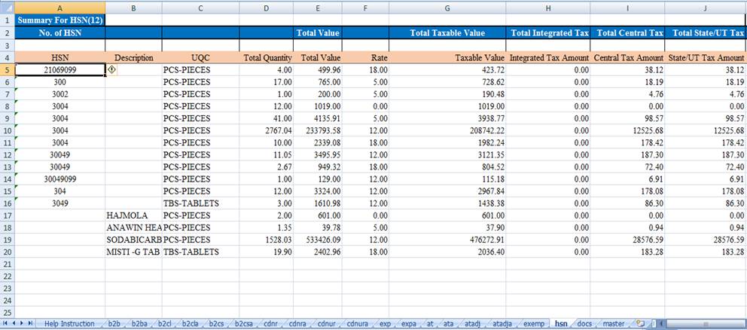Switch to the exemp sheet tab

(533, 324)
